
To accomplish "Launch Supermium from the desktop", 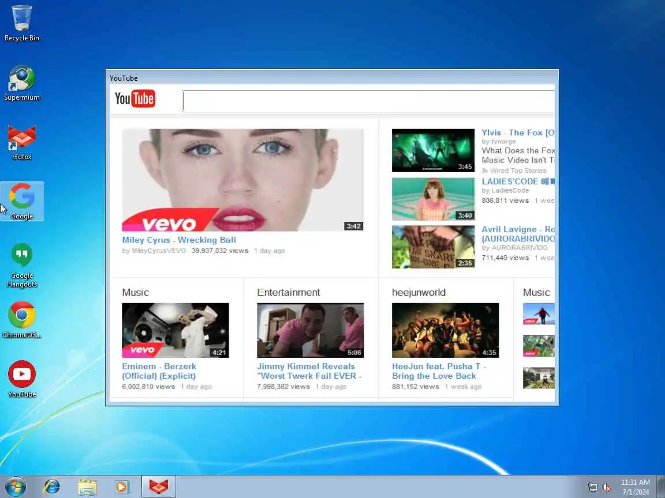I will click(21, 82).
